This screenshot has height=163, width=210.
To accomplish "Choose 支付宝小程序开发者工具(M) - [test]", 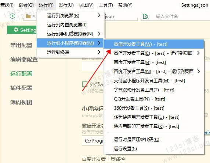I will [x=153, y=81].
